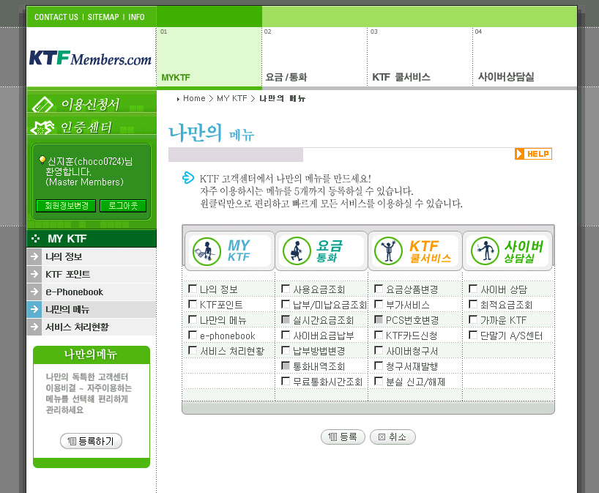Click the 회원정보변경 button

[66, 206]
